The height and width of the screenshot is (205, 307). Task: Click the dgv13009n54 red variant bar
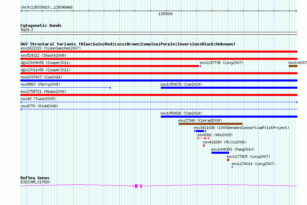[110, 66]
